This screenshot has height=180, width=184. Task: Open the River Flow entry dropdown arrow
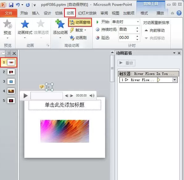[x=175, y=80]
